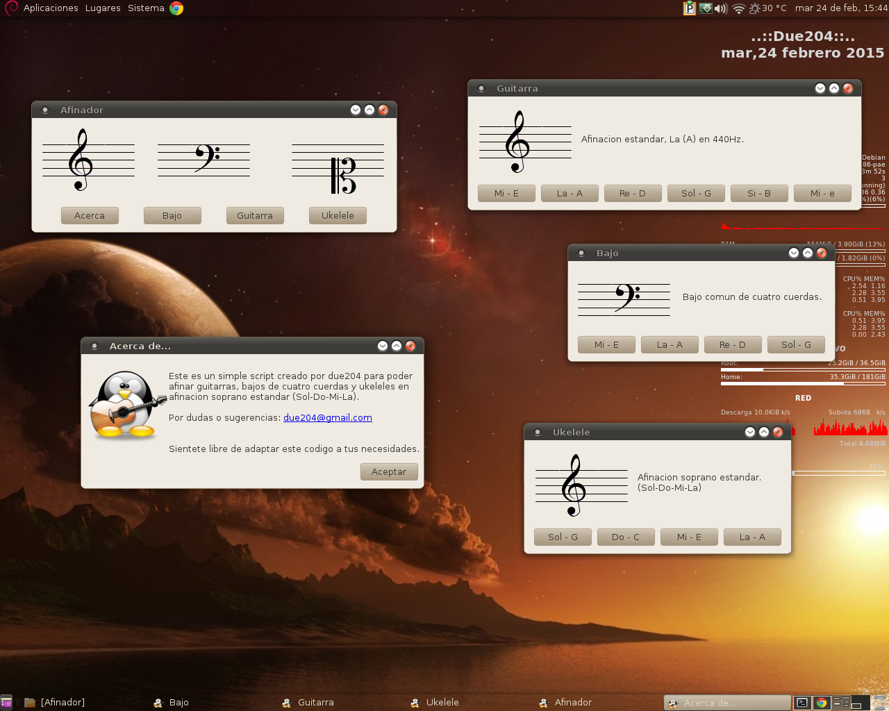This screenshot has height=711, width=889.
Task: Open the Lugares menu
Action: pos(103,8)
